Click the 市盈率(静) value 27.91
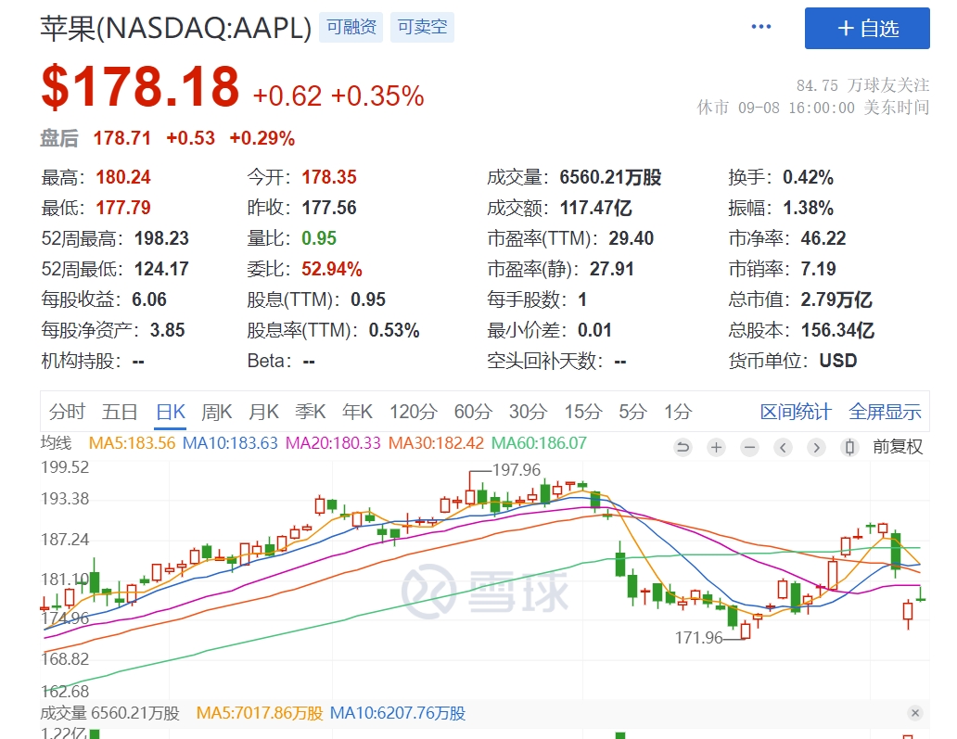 coord(611,269)
